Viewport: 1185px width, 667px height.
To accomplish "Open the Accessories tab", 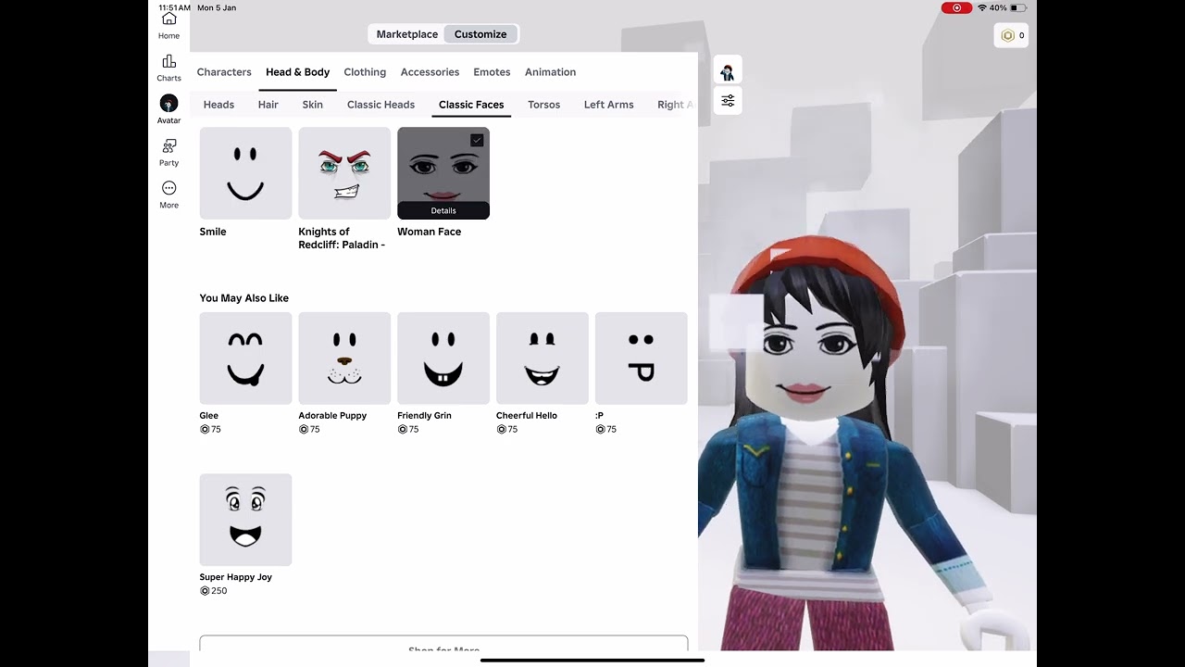I will click(x=430, y=72).
